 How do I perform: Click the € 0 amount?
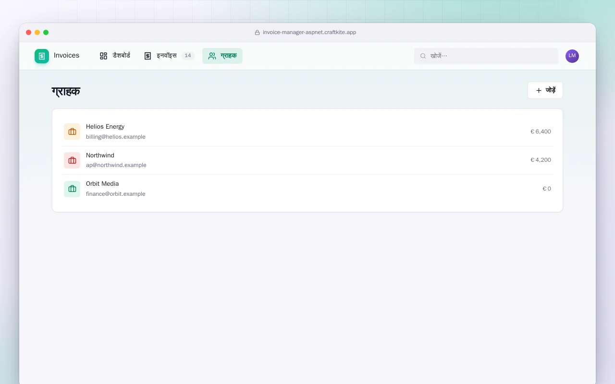pyautogui.click(x=547, y=189)
